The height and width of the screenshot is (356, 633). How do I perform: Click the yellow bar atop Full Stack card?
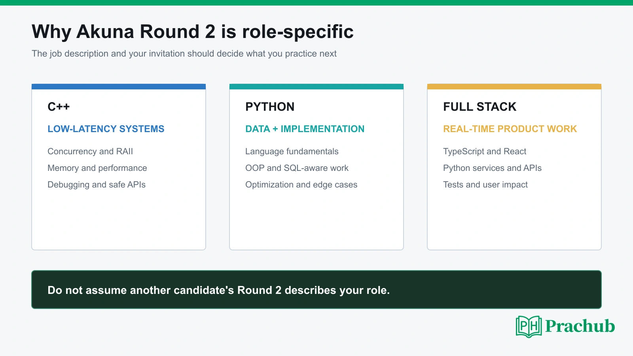(x=514, y=87)
